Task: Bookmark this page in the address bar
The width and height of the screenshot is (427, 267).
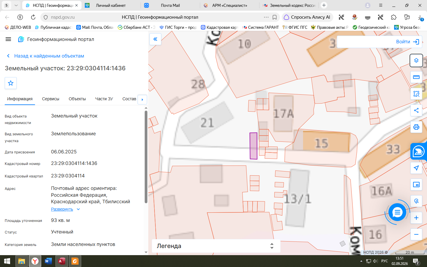Action: [275, 17]
